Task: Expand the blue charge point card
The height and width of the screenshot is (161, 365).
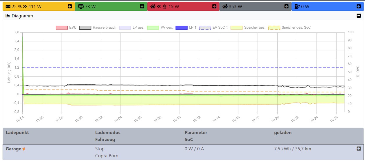Action: (359, 6)
